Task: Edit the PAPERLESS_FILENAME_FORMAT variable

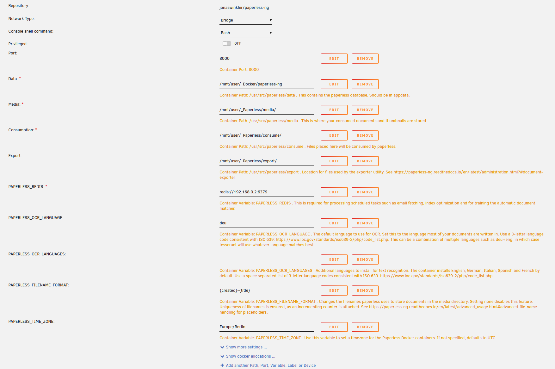Action: pyautogui.click(x=334, y=291)
